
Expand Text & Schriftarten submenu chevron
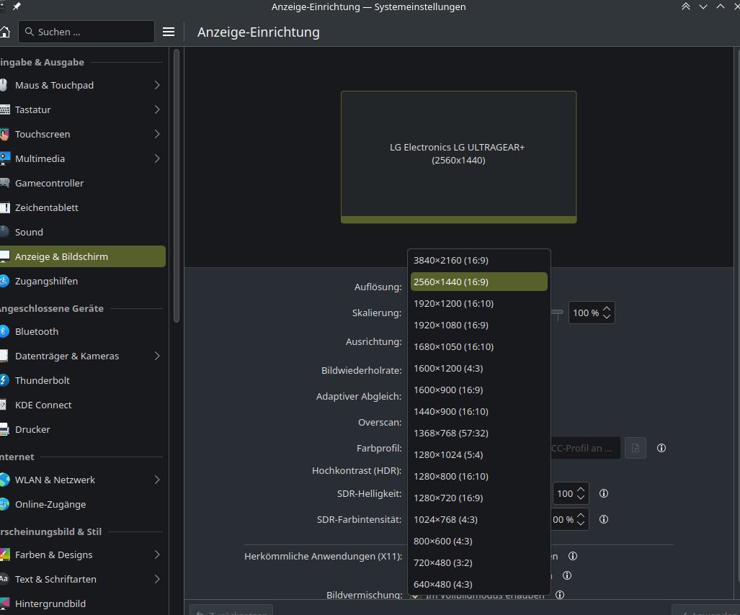click(x=157, y=579)
